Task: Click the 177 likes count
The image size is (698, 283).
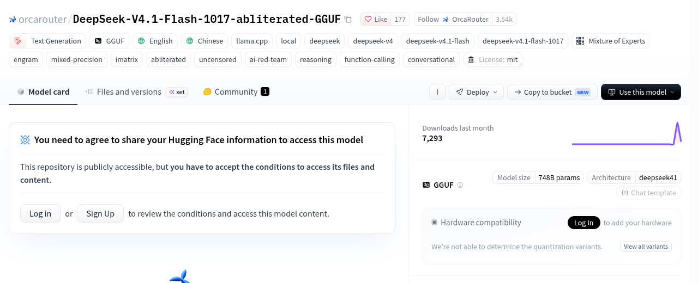Action: (400, 19)
